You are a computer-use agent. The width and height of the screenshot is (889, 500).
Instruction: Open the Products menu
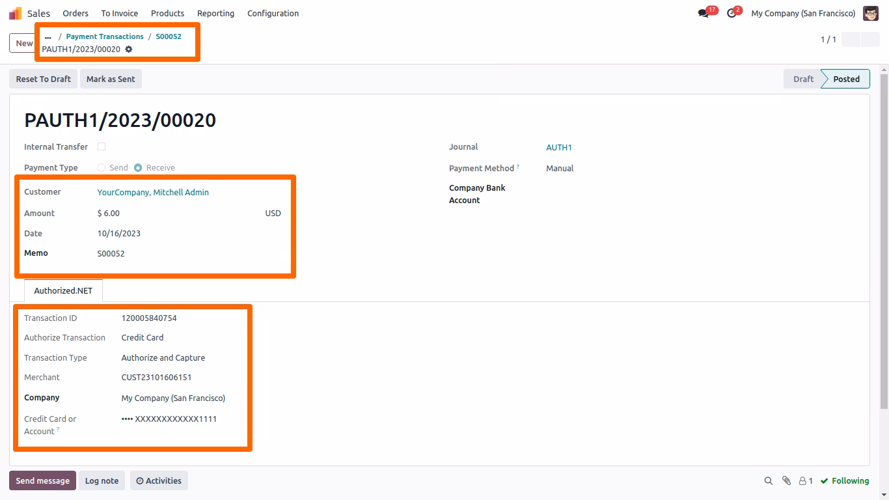[167, 13]
